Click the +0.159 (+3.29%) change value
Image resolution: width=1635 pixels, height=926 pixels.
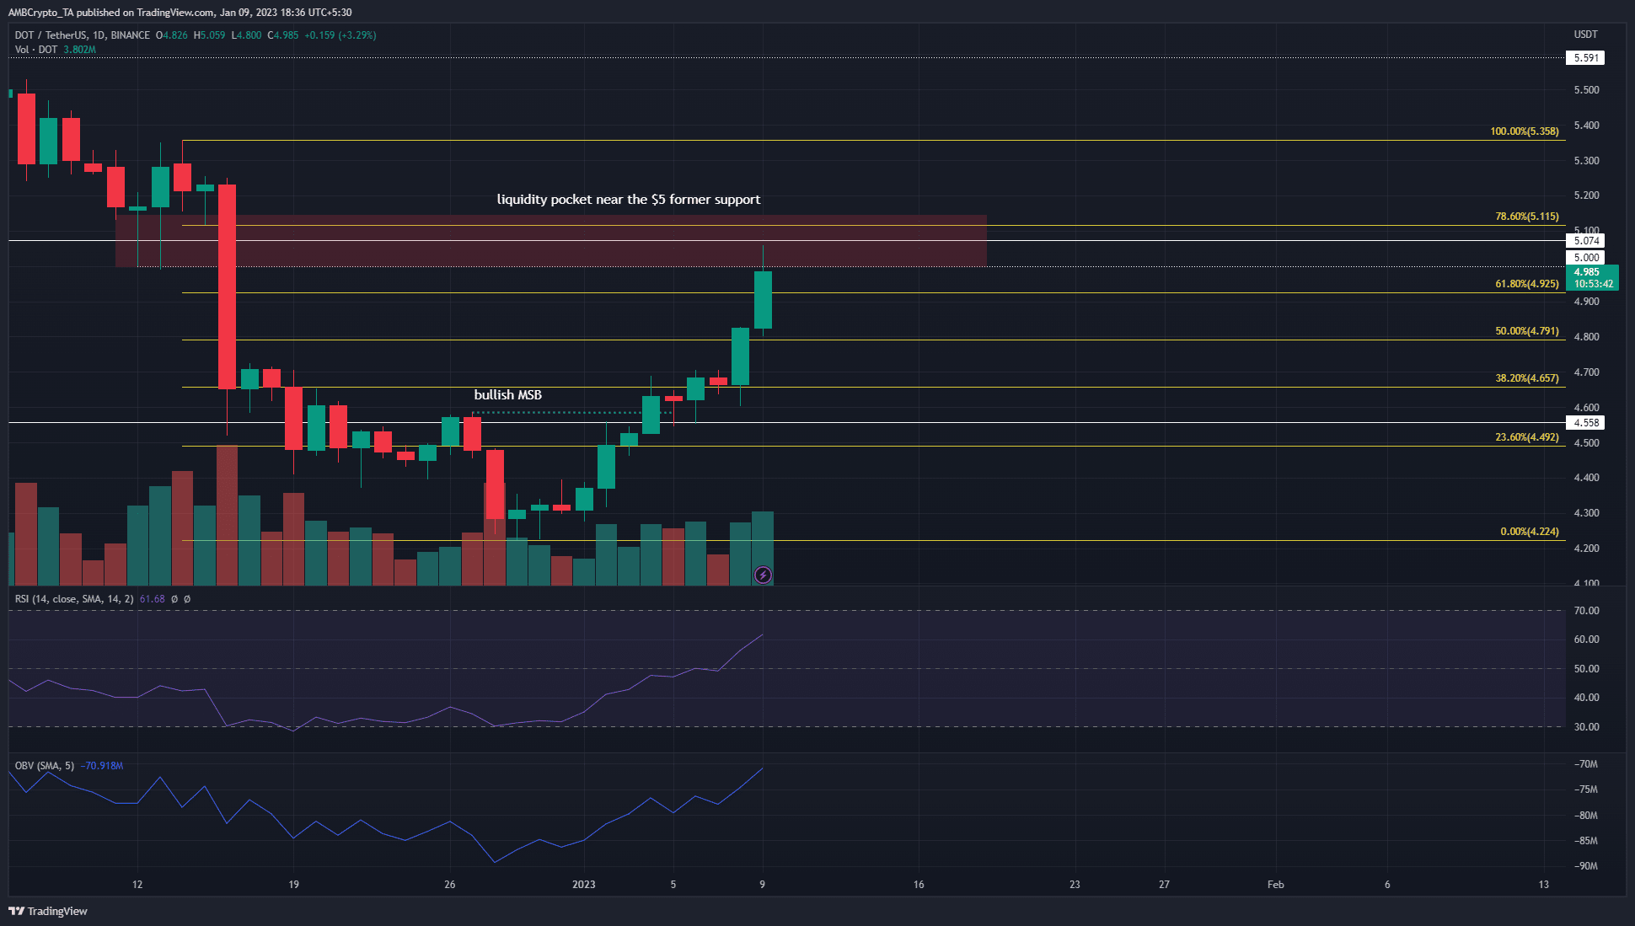pos(340,35)
